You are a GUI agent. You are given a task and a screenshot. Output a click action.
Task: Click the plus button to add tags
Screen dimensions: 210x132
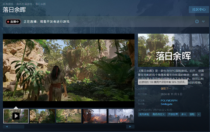[x=199, y=114]
